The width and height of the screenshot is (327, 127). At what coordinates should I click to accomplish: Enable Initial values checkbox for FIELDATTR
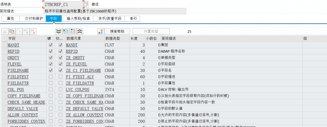point(61,83)
